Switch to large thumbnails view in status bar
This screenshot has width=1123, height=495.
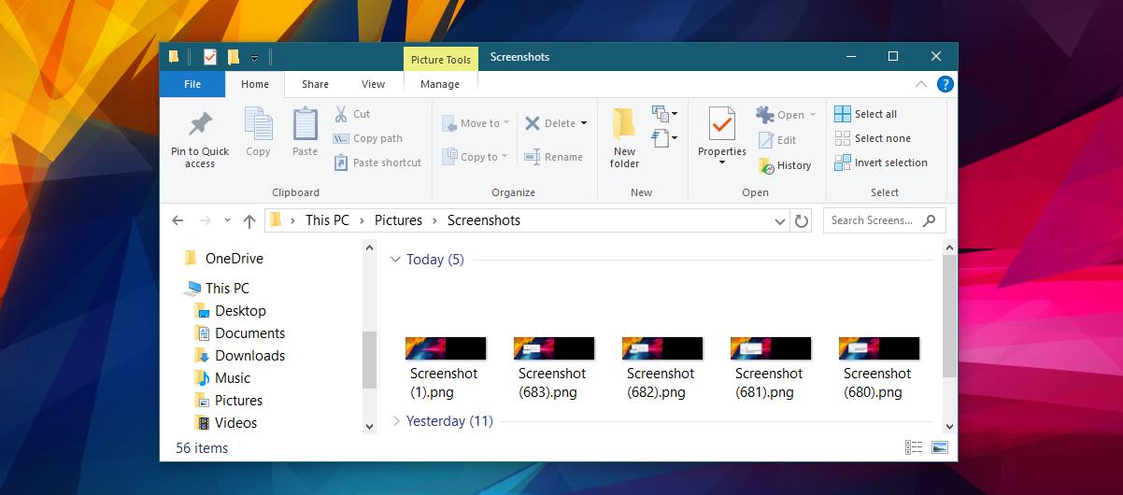coord(939,448)
